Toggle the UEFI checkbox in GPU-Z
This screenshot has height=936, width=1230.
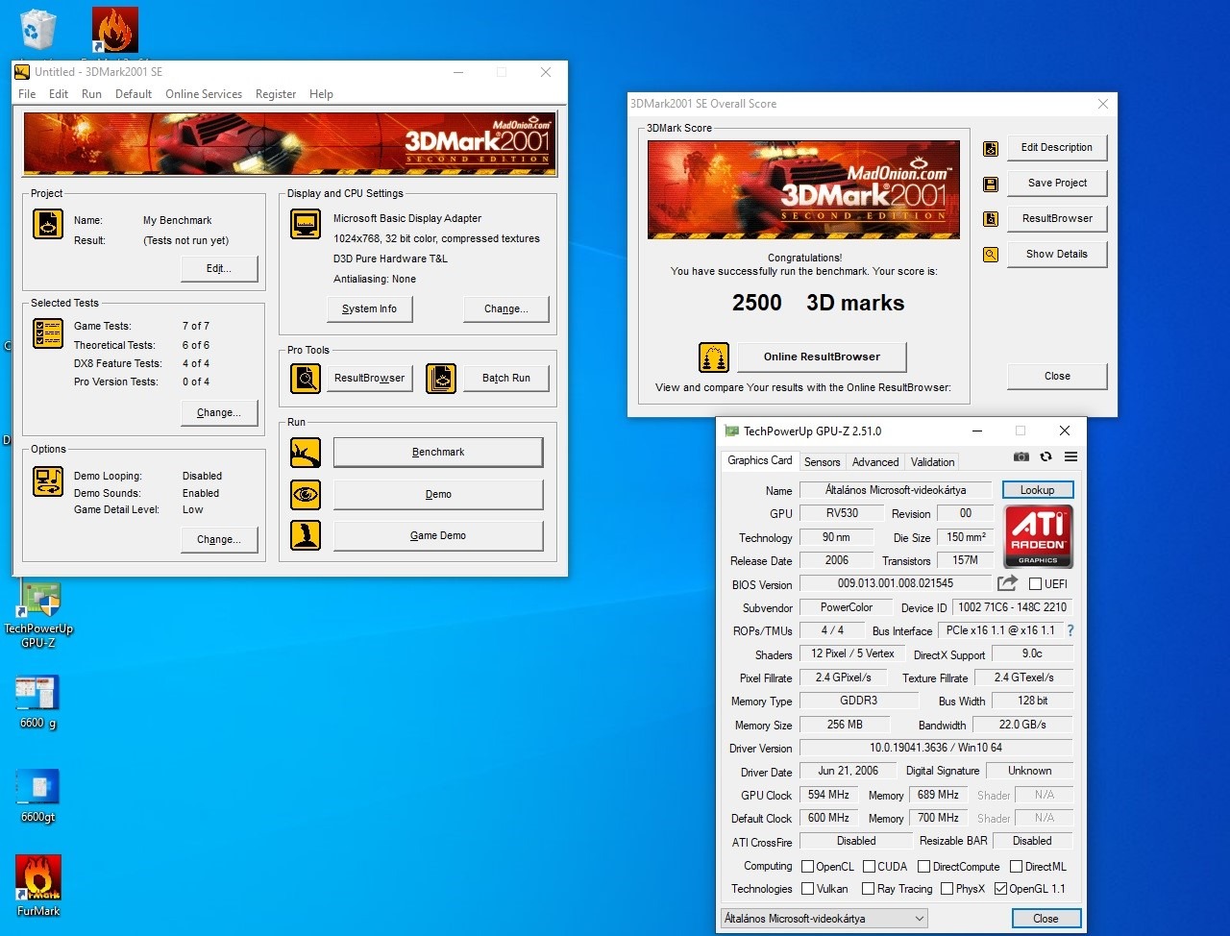(1035, 583)
